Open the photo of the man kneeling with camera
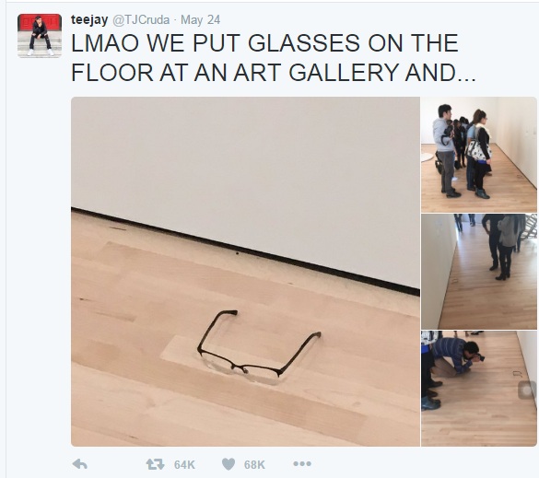Viewport: 539px width, 478px height. 479,389
